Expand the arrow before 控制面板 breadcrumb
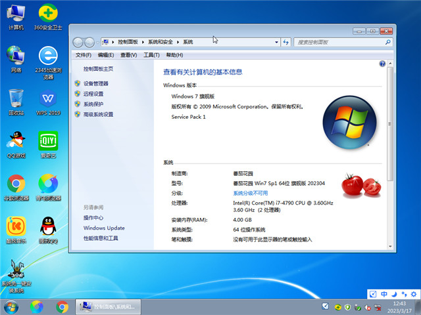Viewport: 421px width, 315px height. click(x=112, y=42)
